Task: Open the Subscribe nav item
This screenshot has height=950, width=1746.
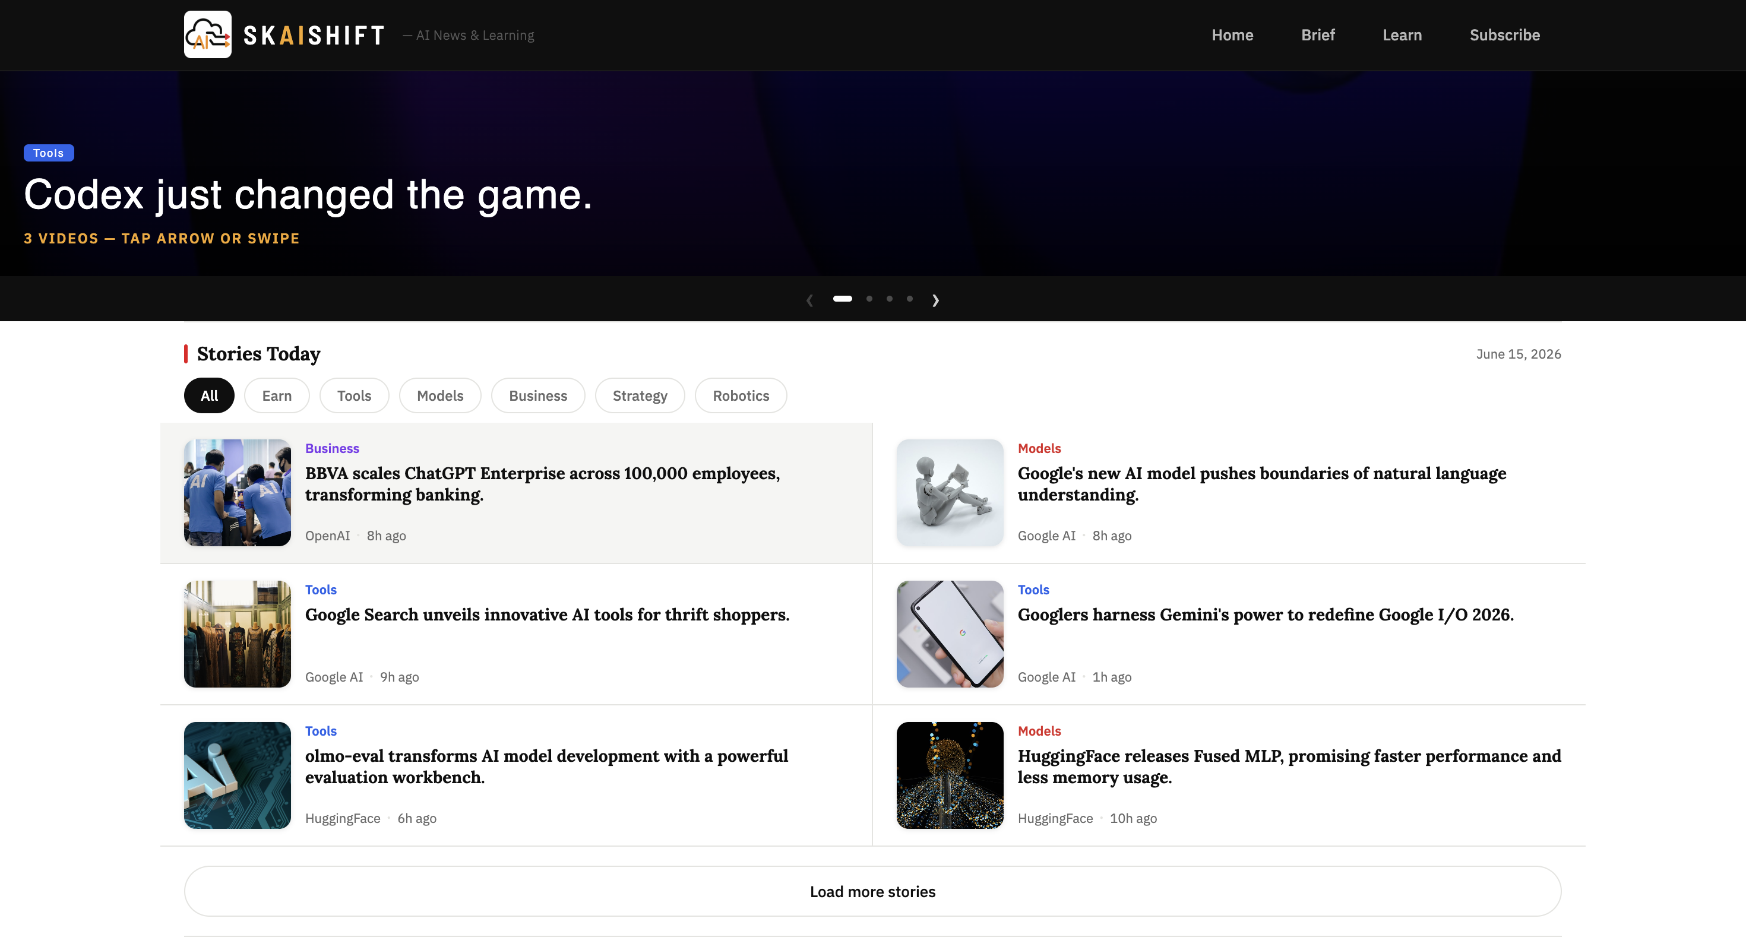Action: click(1505, 35)
